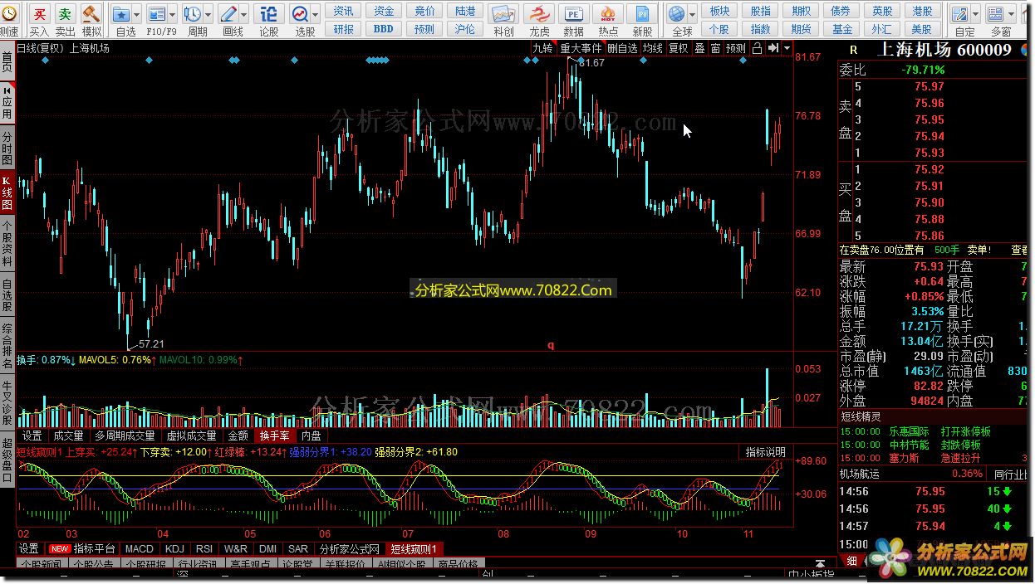Click the 港股 Hong Kong stocks button
1035x584 pixels.
(922, 11)
